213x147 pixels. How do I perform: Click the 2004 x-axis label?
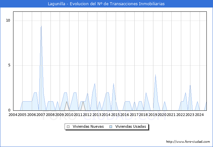click(13, 115)
